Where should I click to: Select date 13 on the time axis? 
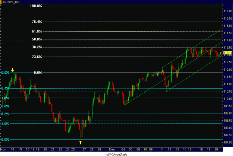click(177, 149)
